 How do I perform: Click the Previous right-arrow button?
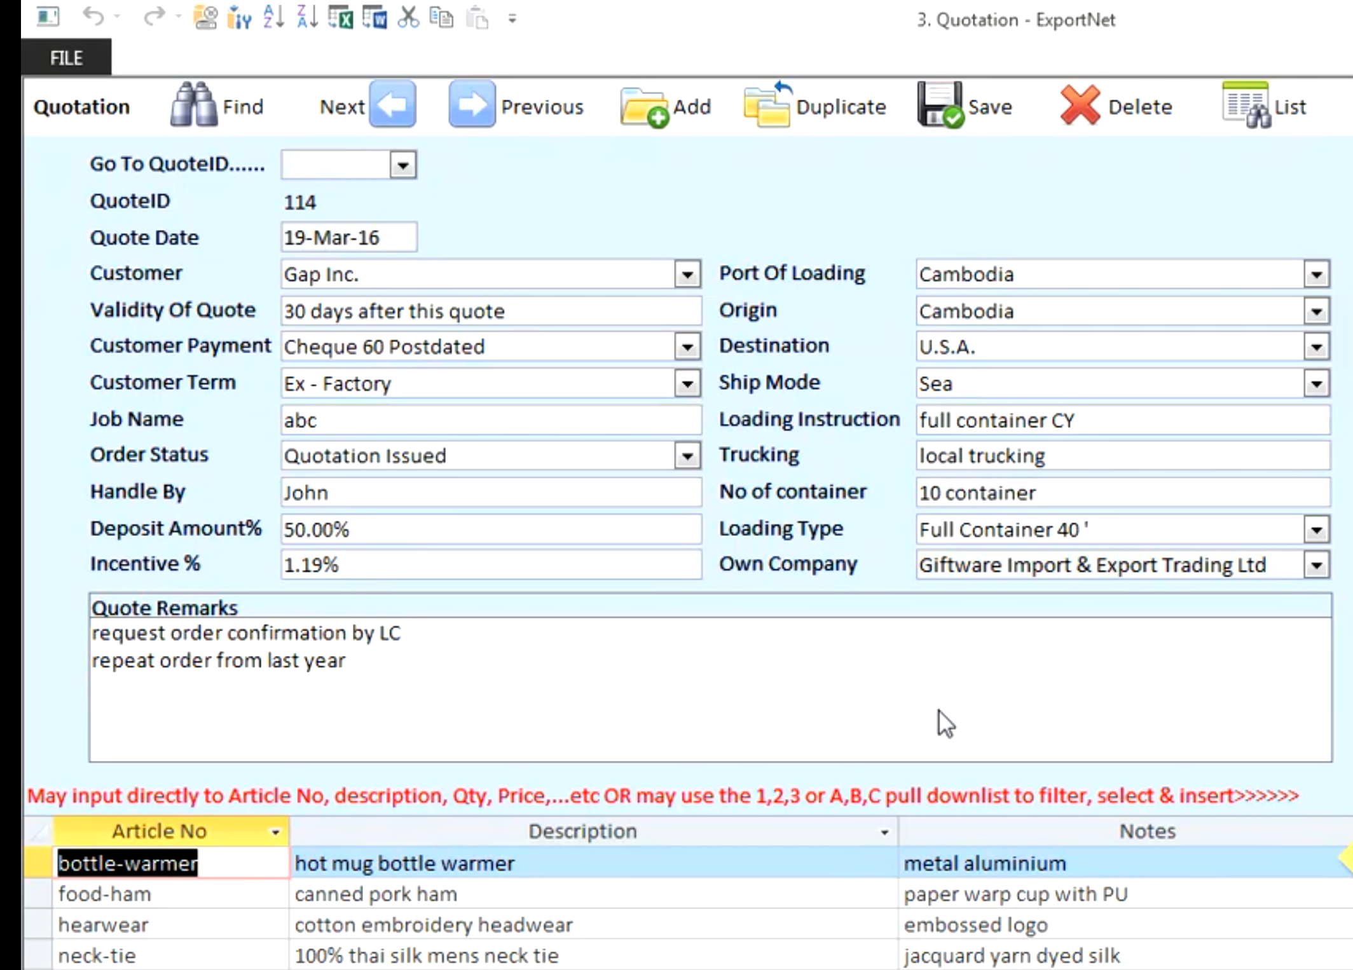(x=472, y=105)
